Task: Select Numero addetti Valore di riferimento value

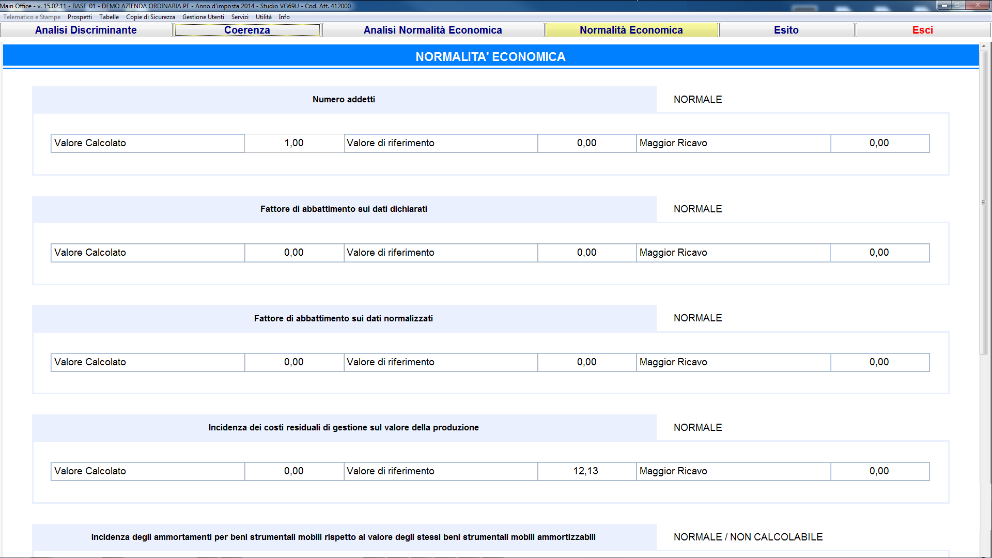Action: pyautogui.click(x=587, y=143)
